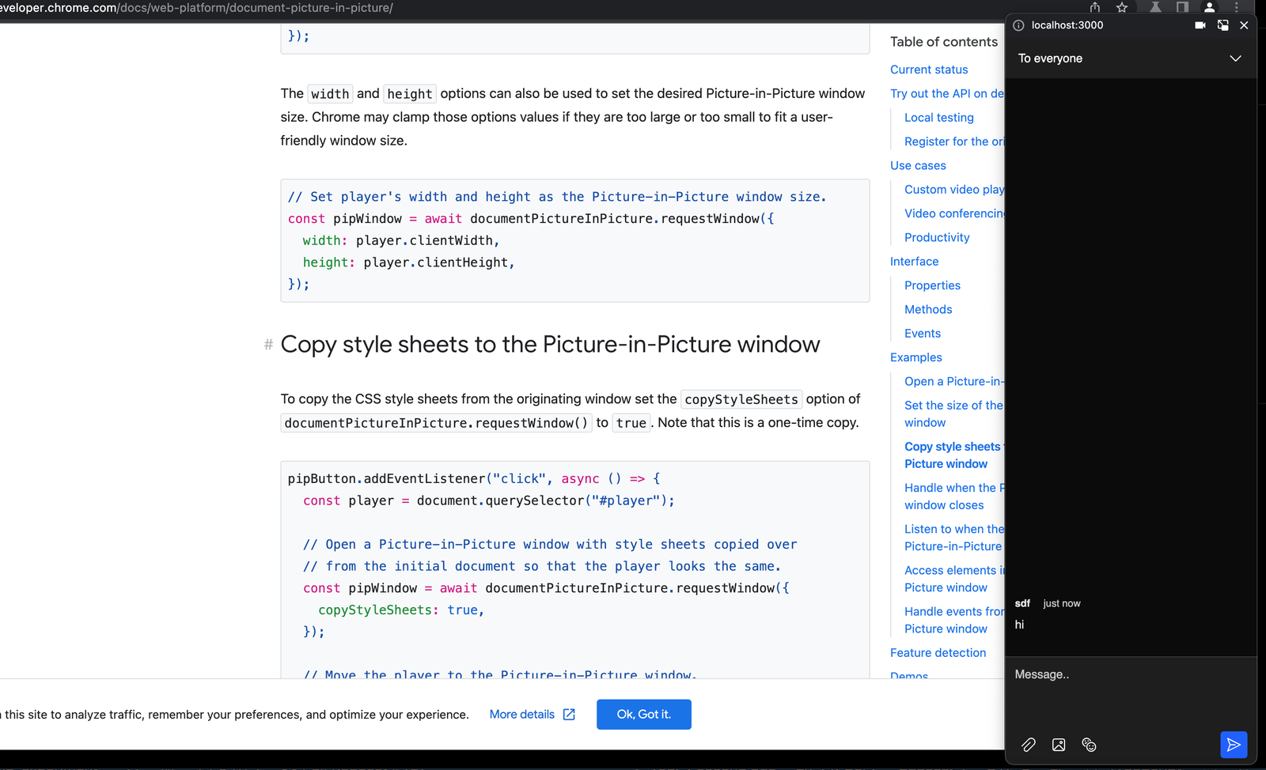The width and height of the screenshot is (1266, 770).
Task: Click the flask experiments icon in toolbar
Action: pos(1155,8)
